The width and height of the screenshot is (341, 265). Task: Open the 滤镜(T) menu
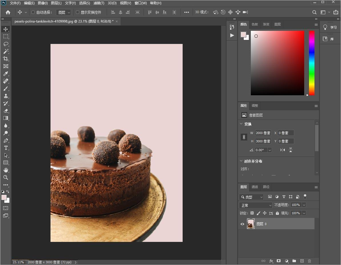click(x=99, y=3)
